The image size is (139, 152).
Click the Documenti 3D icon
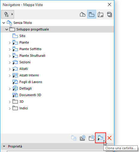(15, 95)
